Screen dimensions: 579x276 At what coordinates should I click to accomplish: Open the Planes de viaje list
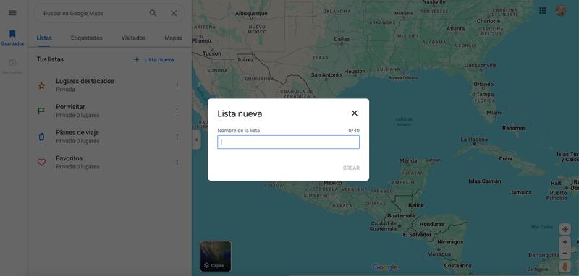pos(110,137)
